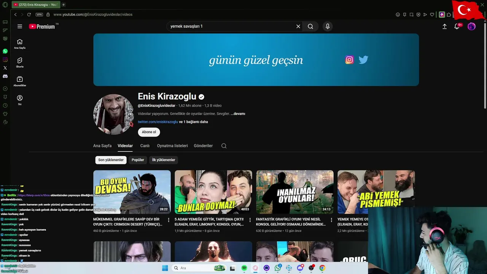
Task: Switch to Oynatma listeleri channel tab
Action: click(172, 146)
